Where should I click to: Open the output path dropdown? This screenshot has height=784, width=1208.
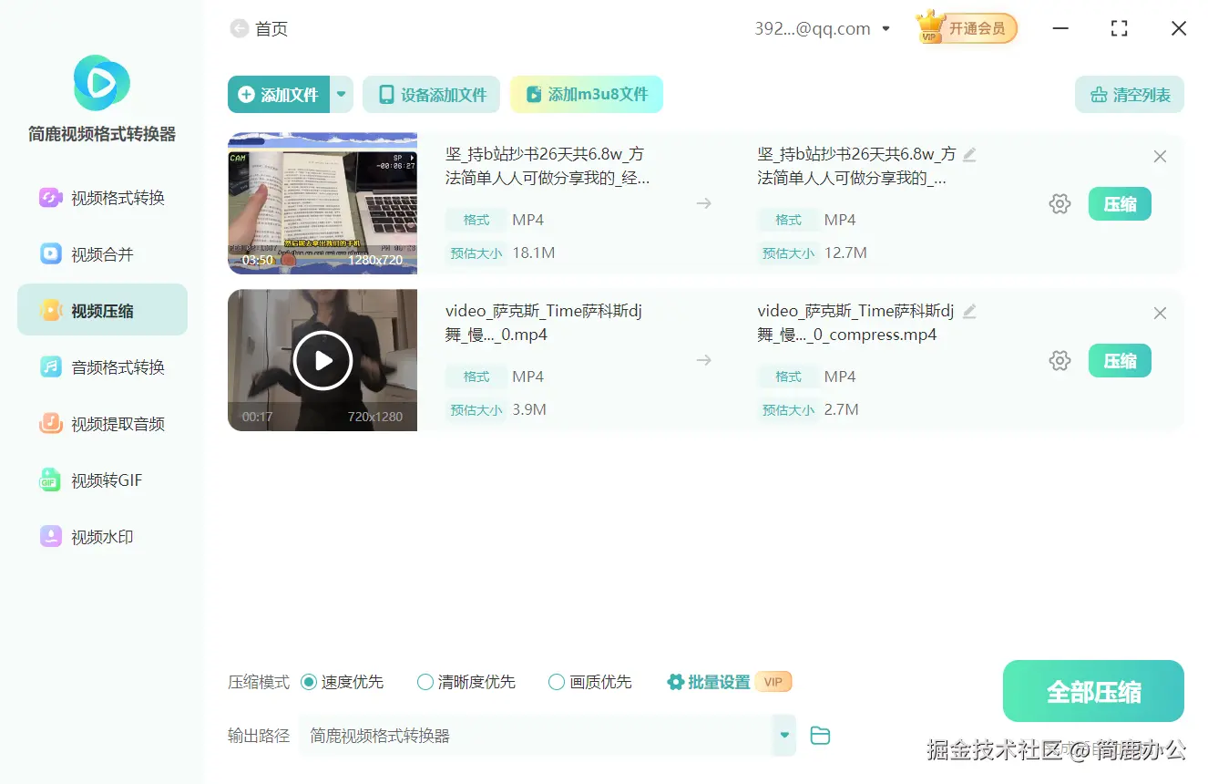[x=783, y=735]
